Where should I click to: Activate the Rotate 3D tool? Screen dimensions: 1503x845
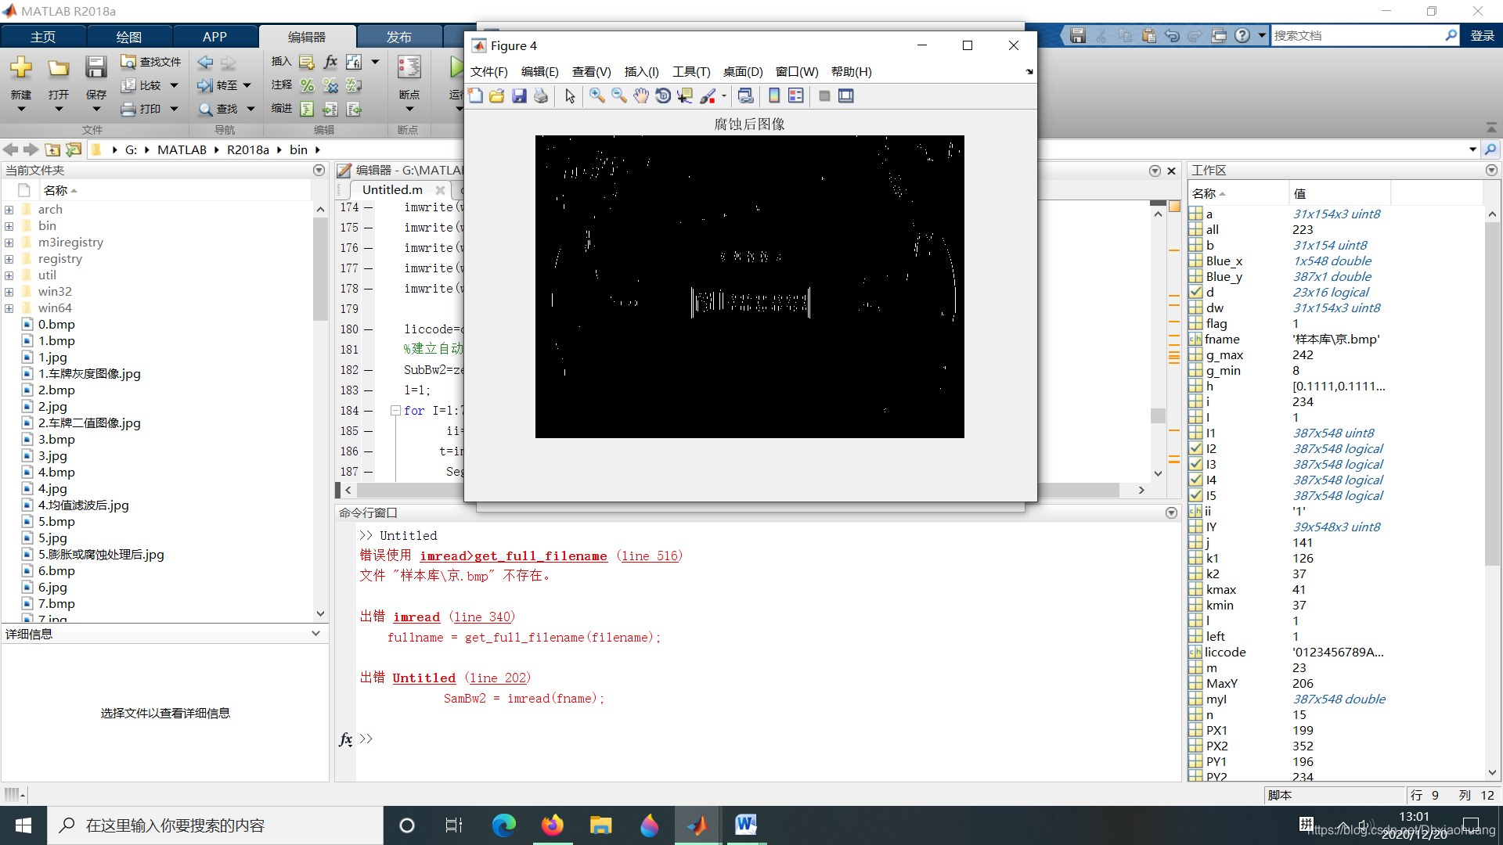[x=663, y=95]
